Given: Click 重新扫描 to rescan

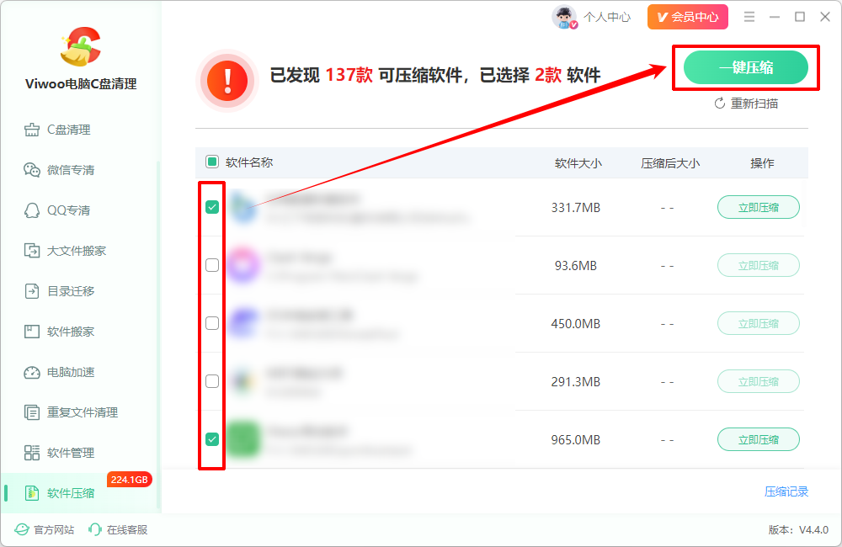Looking at the screenshot, I should click(746, 104).
